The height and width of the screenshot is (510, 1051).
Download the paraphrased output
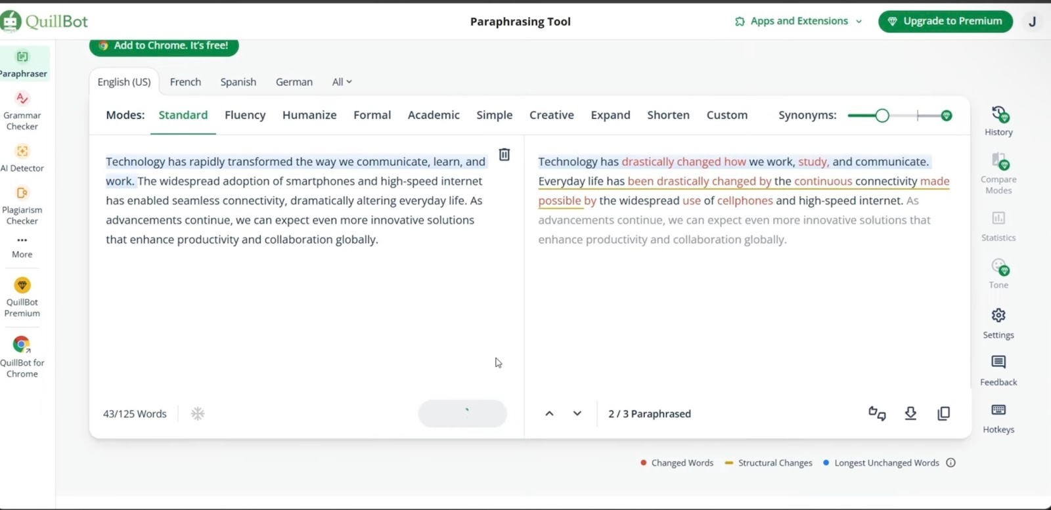tap(910, 414)
